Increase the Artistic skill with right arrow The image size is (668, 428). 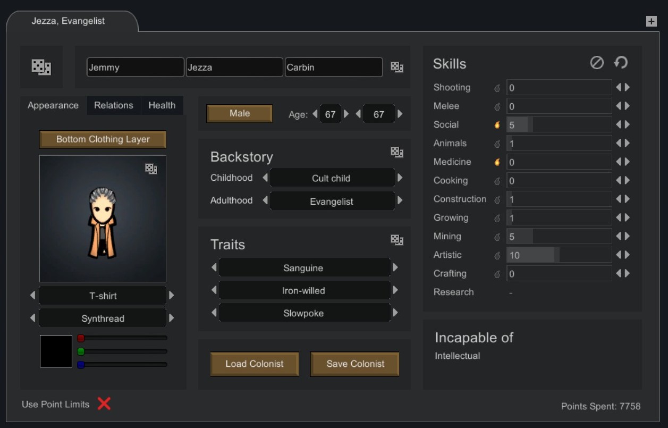627,255
